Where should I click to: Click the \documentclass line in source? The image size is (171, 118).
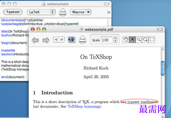click(22, 20)
